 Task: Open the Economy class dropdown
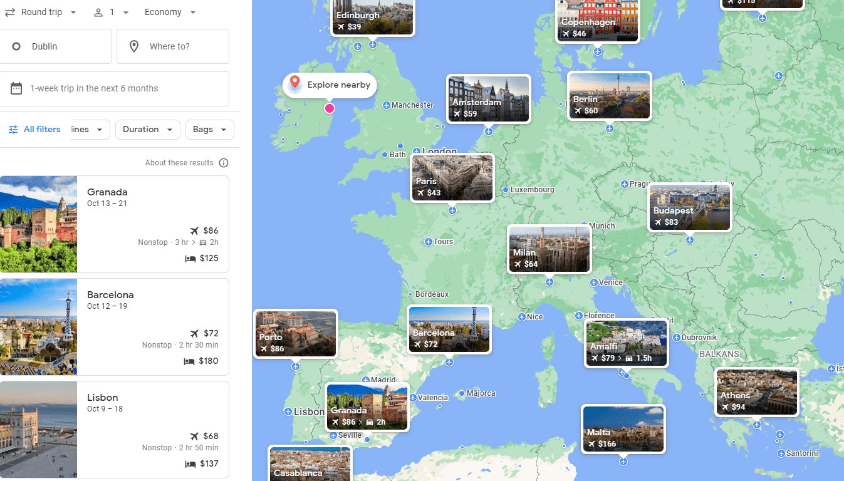click(x=170, y=13)
